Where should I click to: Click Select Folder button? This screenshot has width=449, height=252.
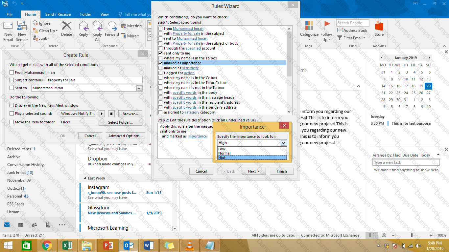coord(120,122)
